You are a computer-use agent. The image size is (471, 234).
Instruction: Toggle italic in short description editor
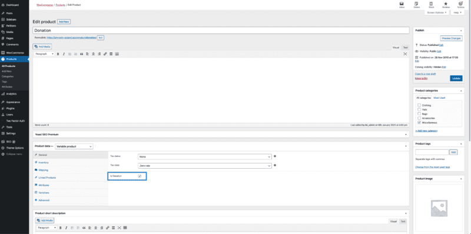click(x=67, y=228)
